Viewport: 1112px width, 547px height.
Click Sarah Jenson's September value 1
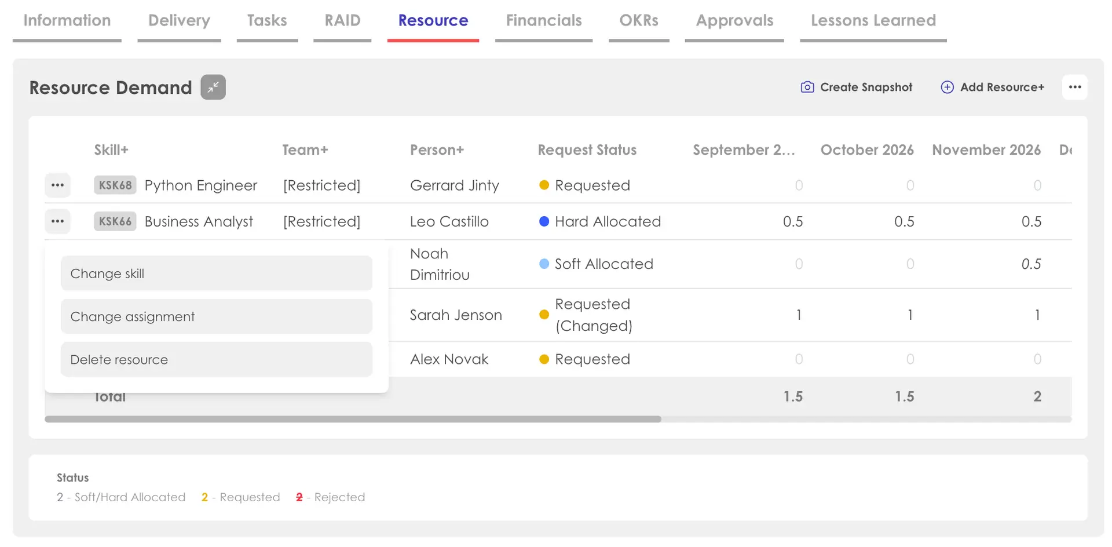click(799, 315)
